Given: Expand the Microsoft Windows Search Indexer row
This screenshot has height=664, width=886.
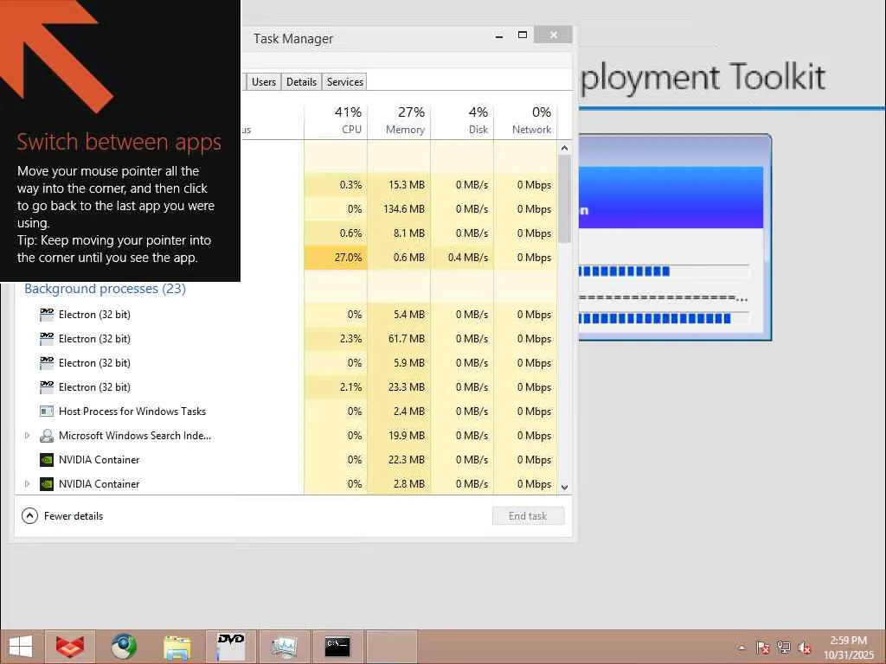Looking at the screenshot, I should (27, 436).
